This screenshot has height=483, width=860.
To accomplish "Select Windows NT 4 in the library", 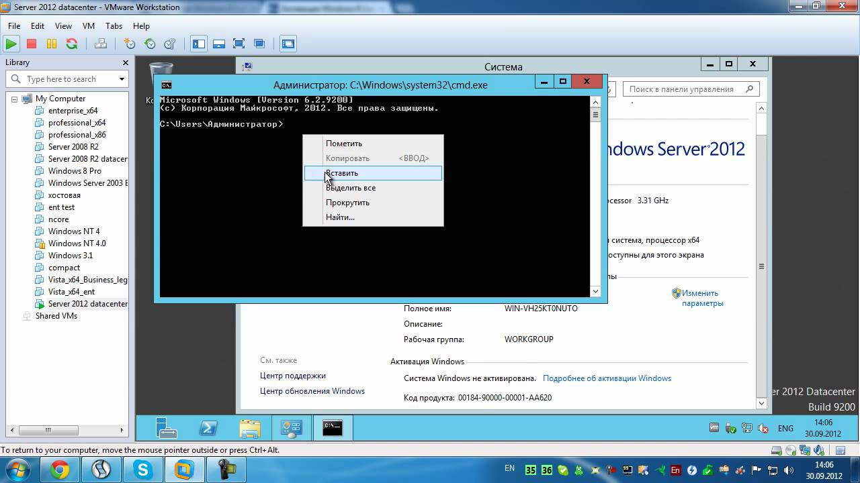I will (x=74, y=231).
